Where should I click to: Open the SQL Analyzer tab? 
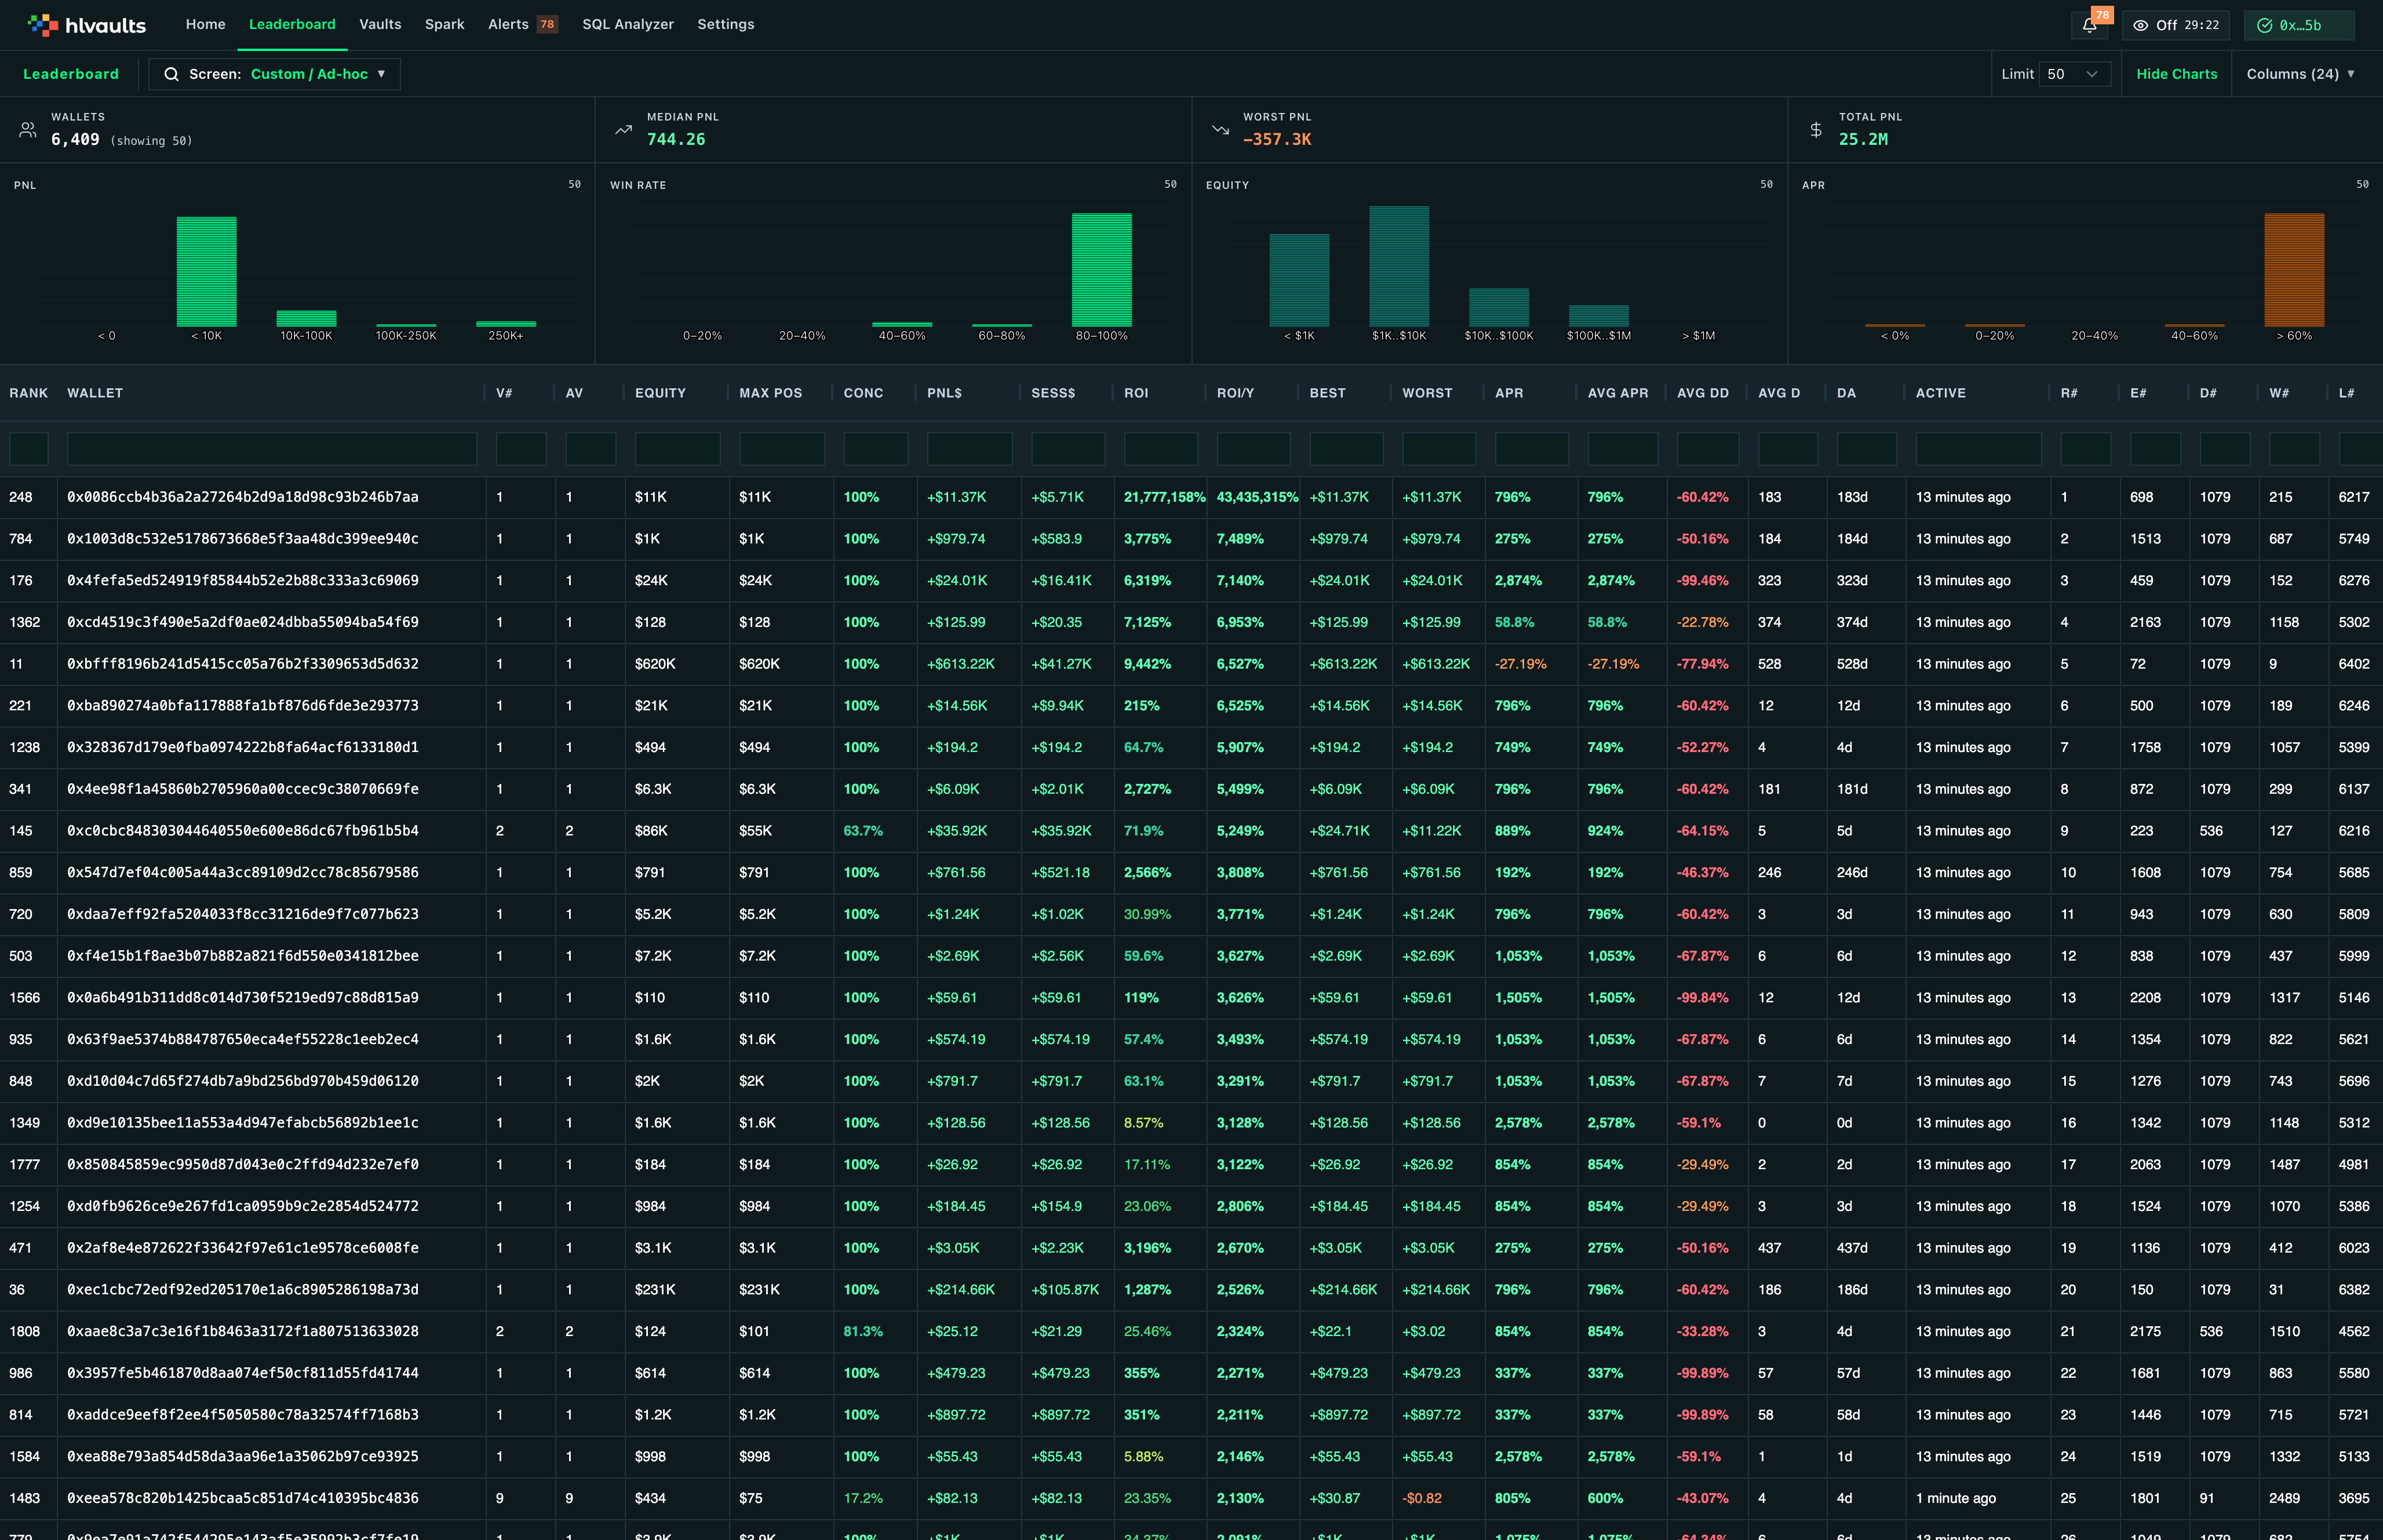628,24
